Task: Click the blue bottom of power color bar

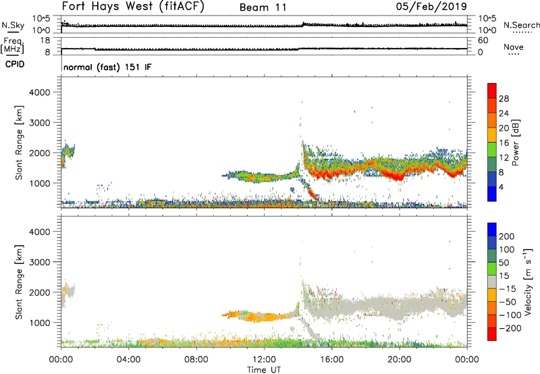Action: [x=492, y=194]
